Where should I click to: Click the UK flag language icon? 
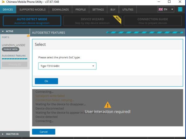[161, 9]
